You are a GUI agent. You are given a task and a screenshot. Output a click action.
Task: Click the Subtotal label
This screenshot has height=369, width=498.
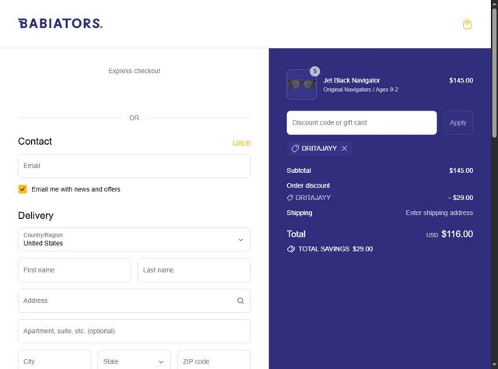point(299,170)
